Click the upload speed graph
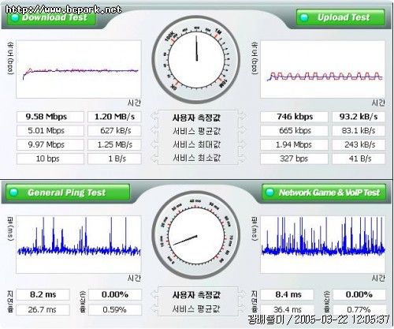394x329 pixels. [322, 69]
